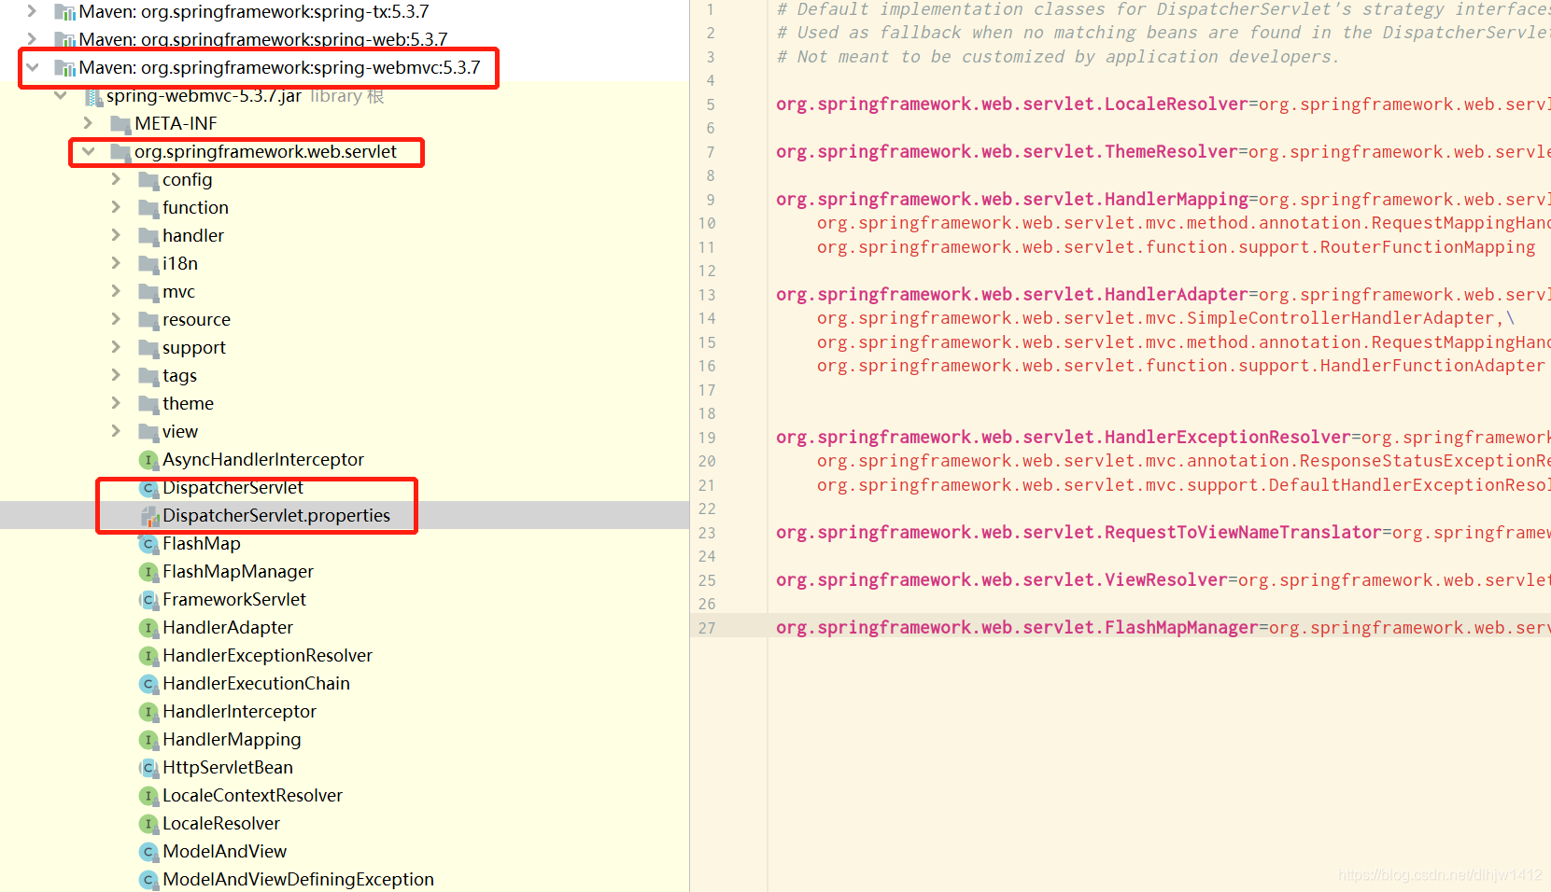1551x892 pixels.
Task: Click the HandlerInterceptor interface icon
Action: [x=148, y=711]
